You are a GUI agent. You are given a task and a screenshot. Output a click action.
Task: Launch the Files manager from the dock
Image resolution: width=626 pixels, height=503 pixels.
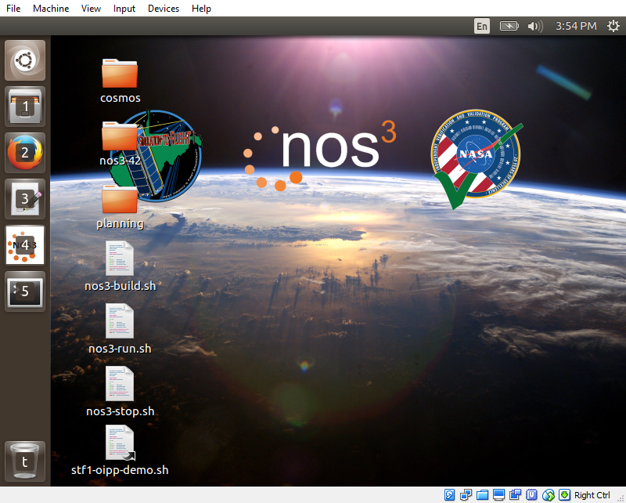tap(25, 107)
